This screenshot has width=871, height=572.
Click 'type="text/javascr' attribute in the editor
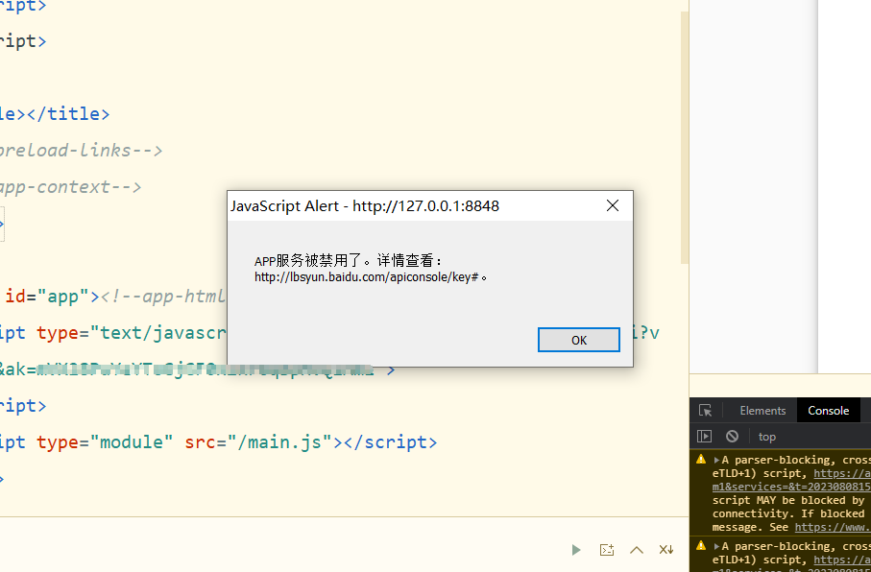click(x=132, y=333)
